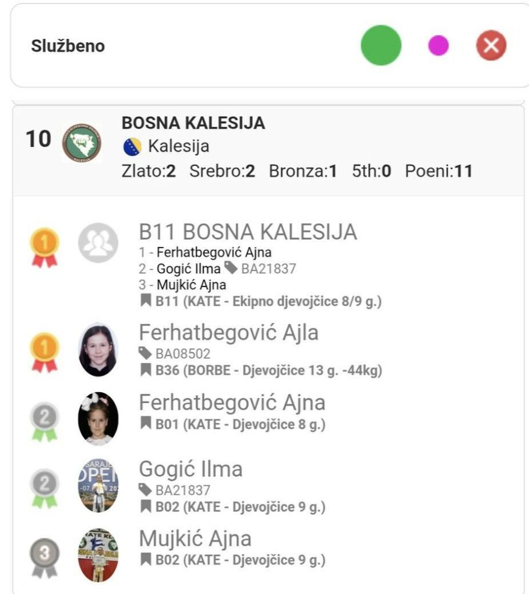Click the tag icon next to BA08502
The image size is (529, 594).
[x=146, y=353]
